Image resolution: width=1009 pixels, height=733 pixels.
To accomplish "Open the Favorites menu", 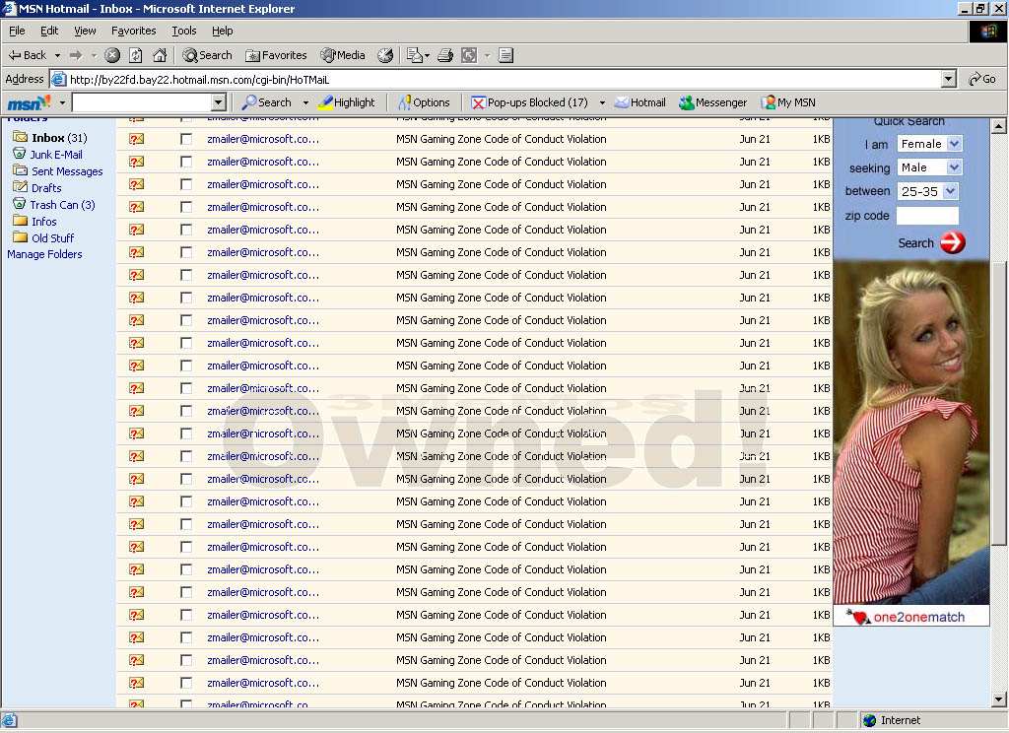I will coord(133,31).
